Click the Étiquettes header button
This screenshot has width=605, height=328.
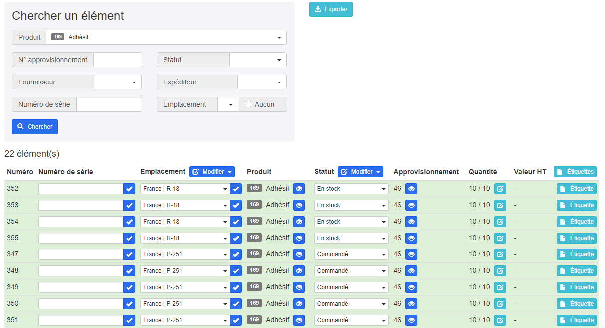point(575,172)
